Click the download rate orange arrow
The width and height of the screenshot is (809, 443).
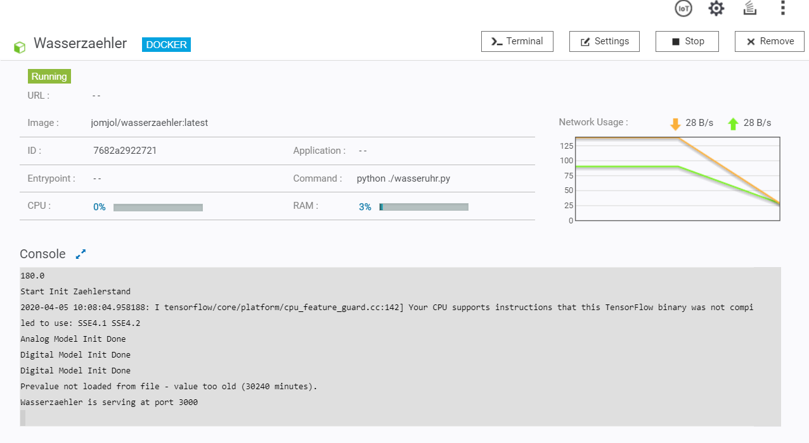675,123
